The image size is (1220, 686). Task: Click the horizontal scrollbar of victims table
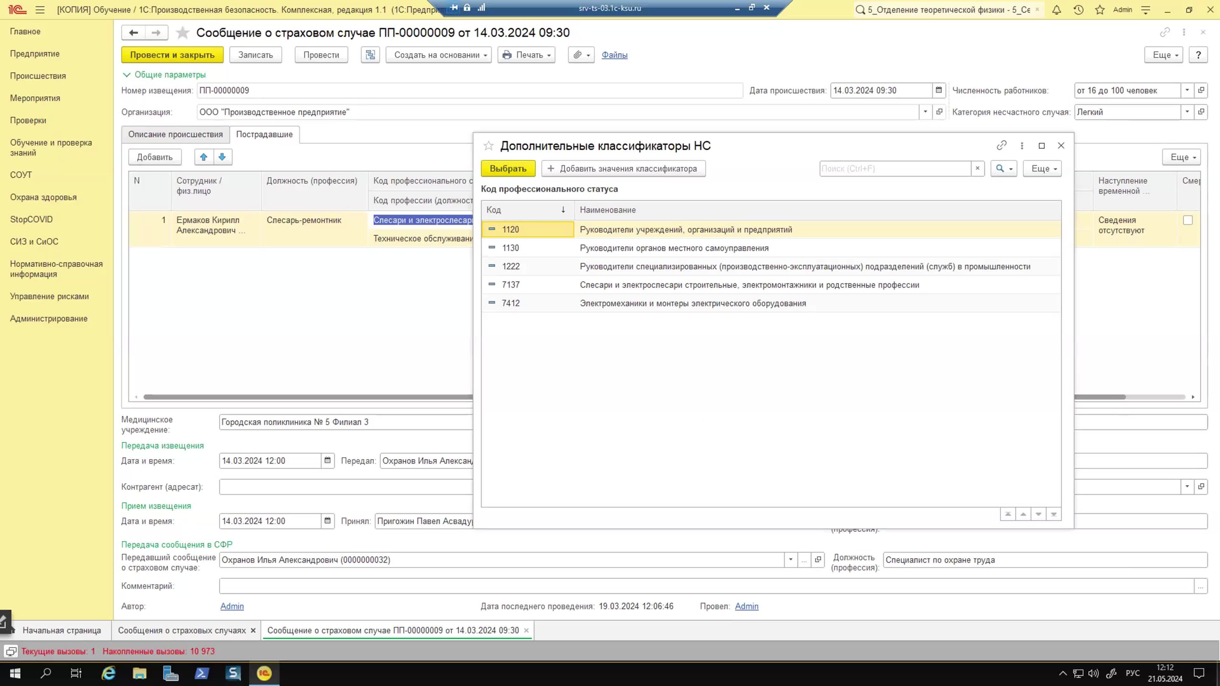tap(308, 397)
